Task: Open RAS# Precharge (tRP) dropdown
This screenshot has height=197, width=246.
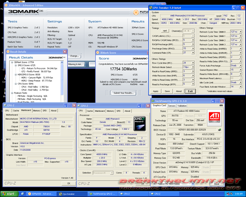Action: 193,44
